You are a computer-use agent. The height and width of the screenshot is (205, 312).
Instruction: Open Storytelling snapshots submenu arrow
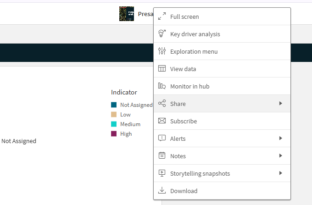tap(280, 173)
